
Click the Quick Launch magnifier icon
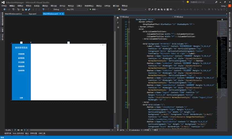pos(216,2)
